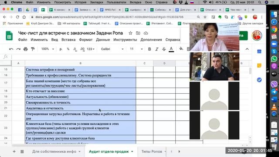The width and height of the screenshot is (279, 157).
Task: Click the browser Back arrow
Action: pyautogui.click(x=4, y=17)
